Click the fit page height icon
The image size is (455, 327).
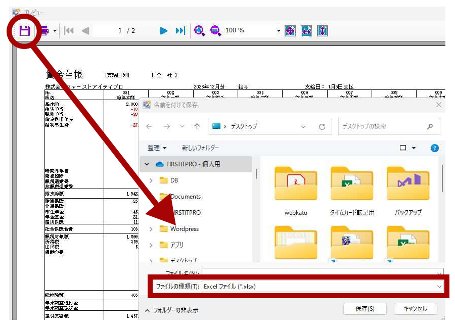[323, 31]
